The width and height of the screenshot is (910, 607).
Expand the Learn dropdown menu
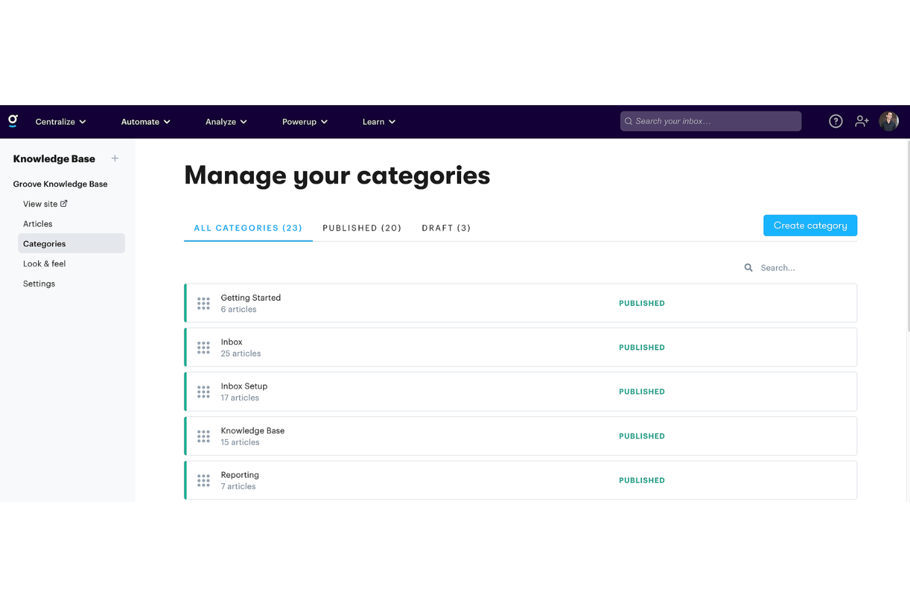(379, 122)
